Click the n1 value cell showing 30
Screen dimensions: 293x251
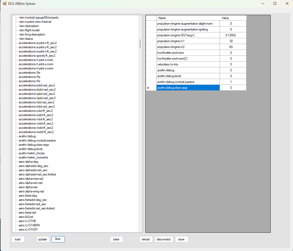pos(233,41)
